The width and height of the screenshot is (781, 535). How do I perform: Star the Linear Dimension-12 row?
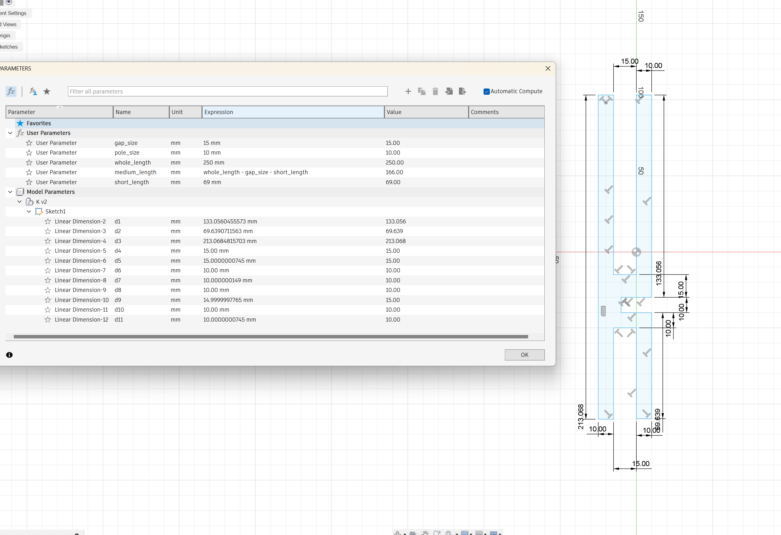click(48, 319)
